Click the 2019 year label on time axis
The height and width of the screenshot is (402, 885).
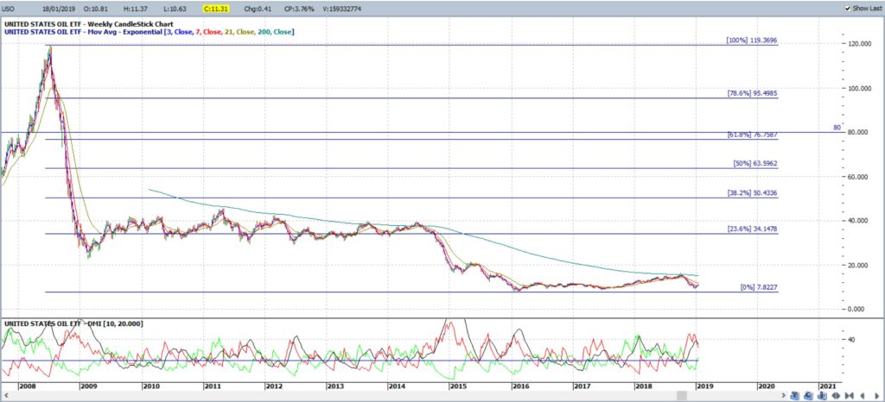coord(704,386)
